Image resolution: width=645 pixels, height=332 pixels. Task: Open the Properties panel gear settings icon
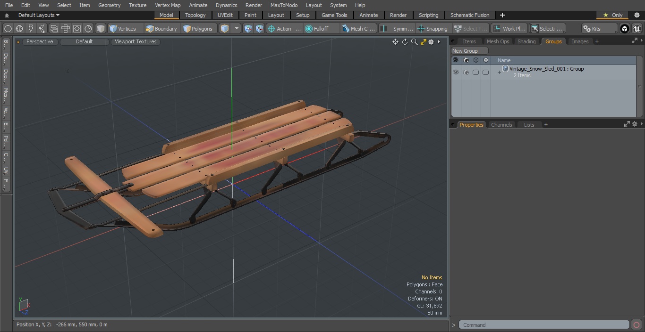tap(635, 124)
